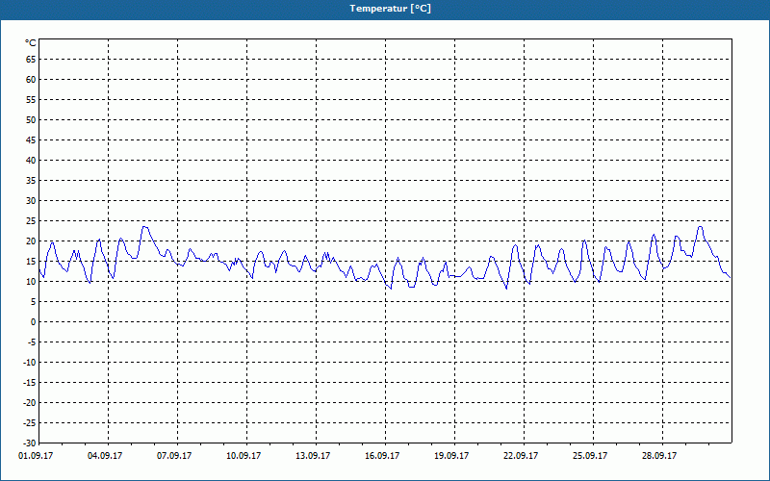Image resolution: width=770 pixels, height=481 pixels.
Task: Click the 60 value on temperature axis
Action: [x=31, y=80]
